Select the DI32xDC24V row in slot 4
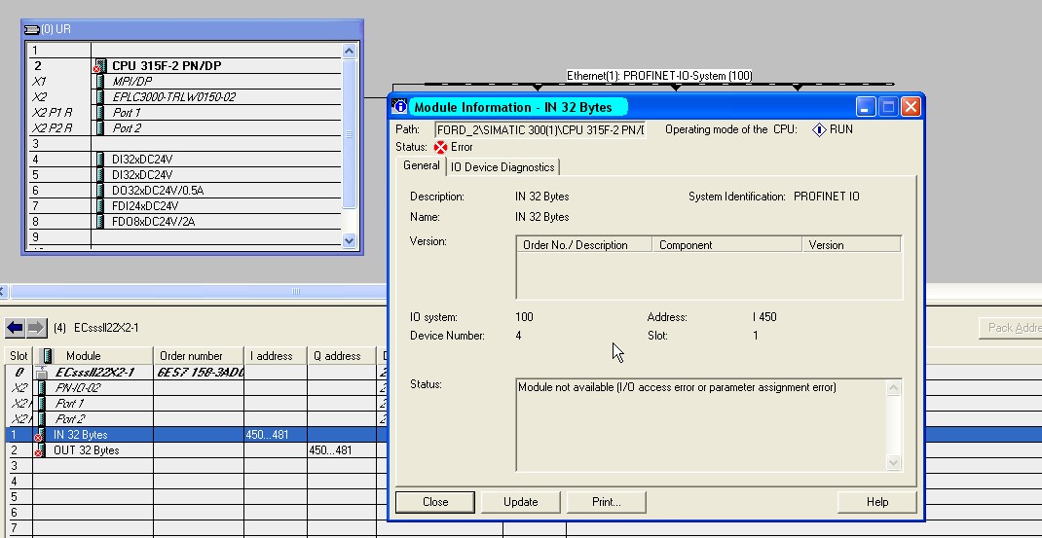The height and width of the screenshot is (538, 1042). tap(185, 160)
